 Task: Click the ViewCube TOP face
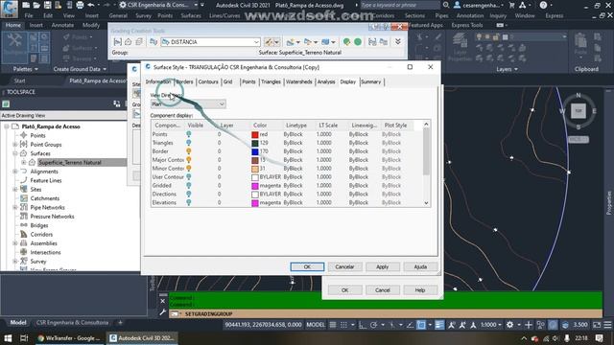click(579, 111)
